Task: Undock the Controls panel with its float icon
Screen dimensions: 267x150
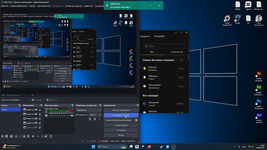Action: coord(138,105)
